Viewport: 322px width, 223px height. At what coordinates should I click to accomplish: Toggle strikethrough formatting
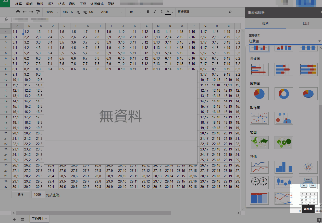162,12
